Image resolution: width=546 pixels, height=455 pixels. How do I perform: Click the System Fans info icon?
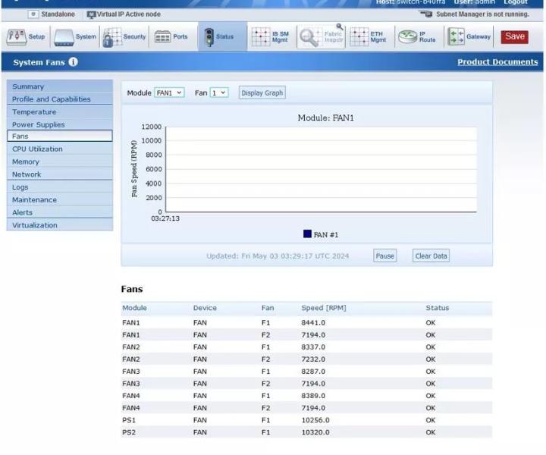(73, 62)
